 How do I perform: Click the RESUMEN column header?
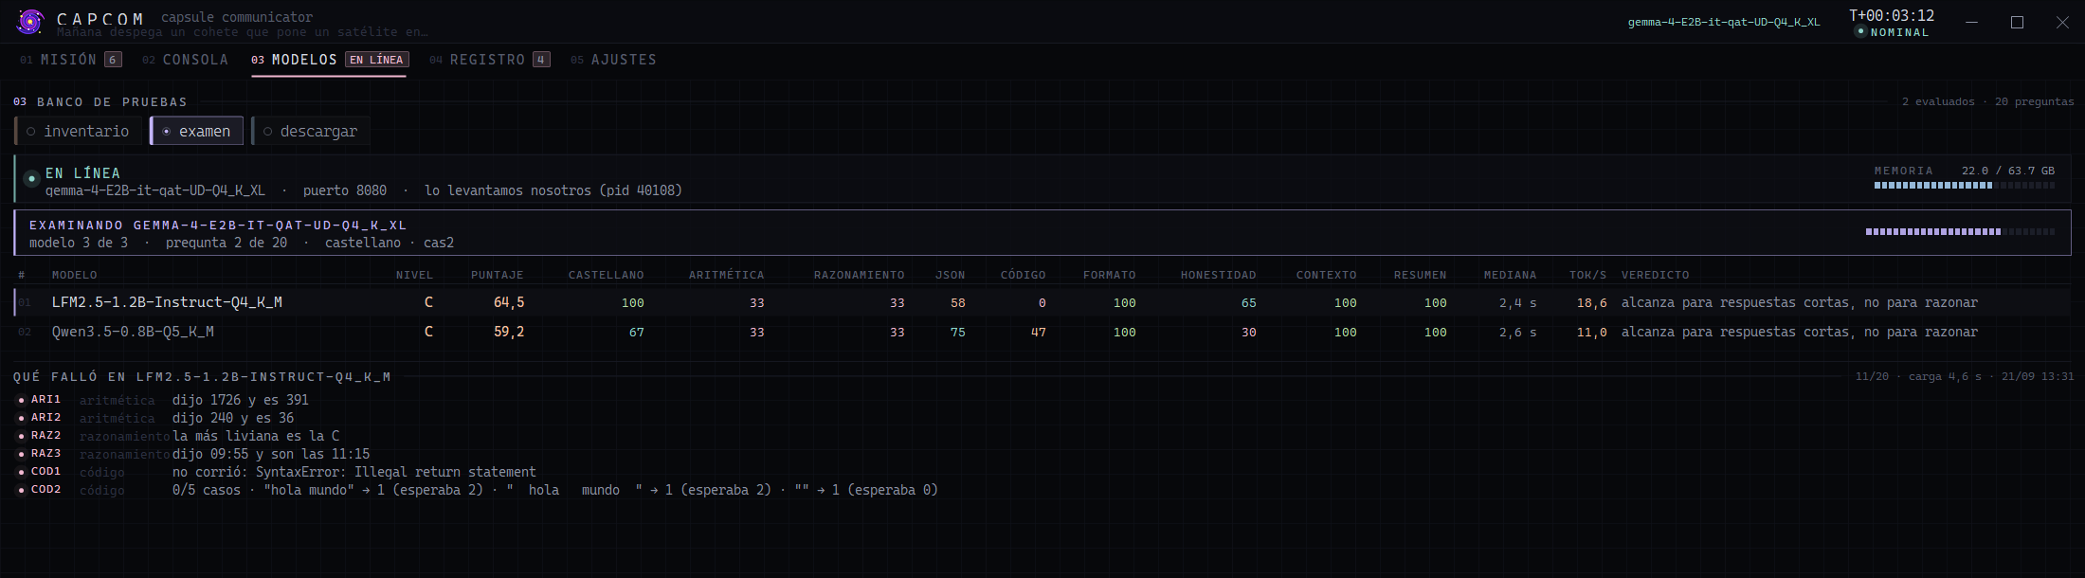click(1421, 275)
